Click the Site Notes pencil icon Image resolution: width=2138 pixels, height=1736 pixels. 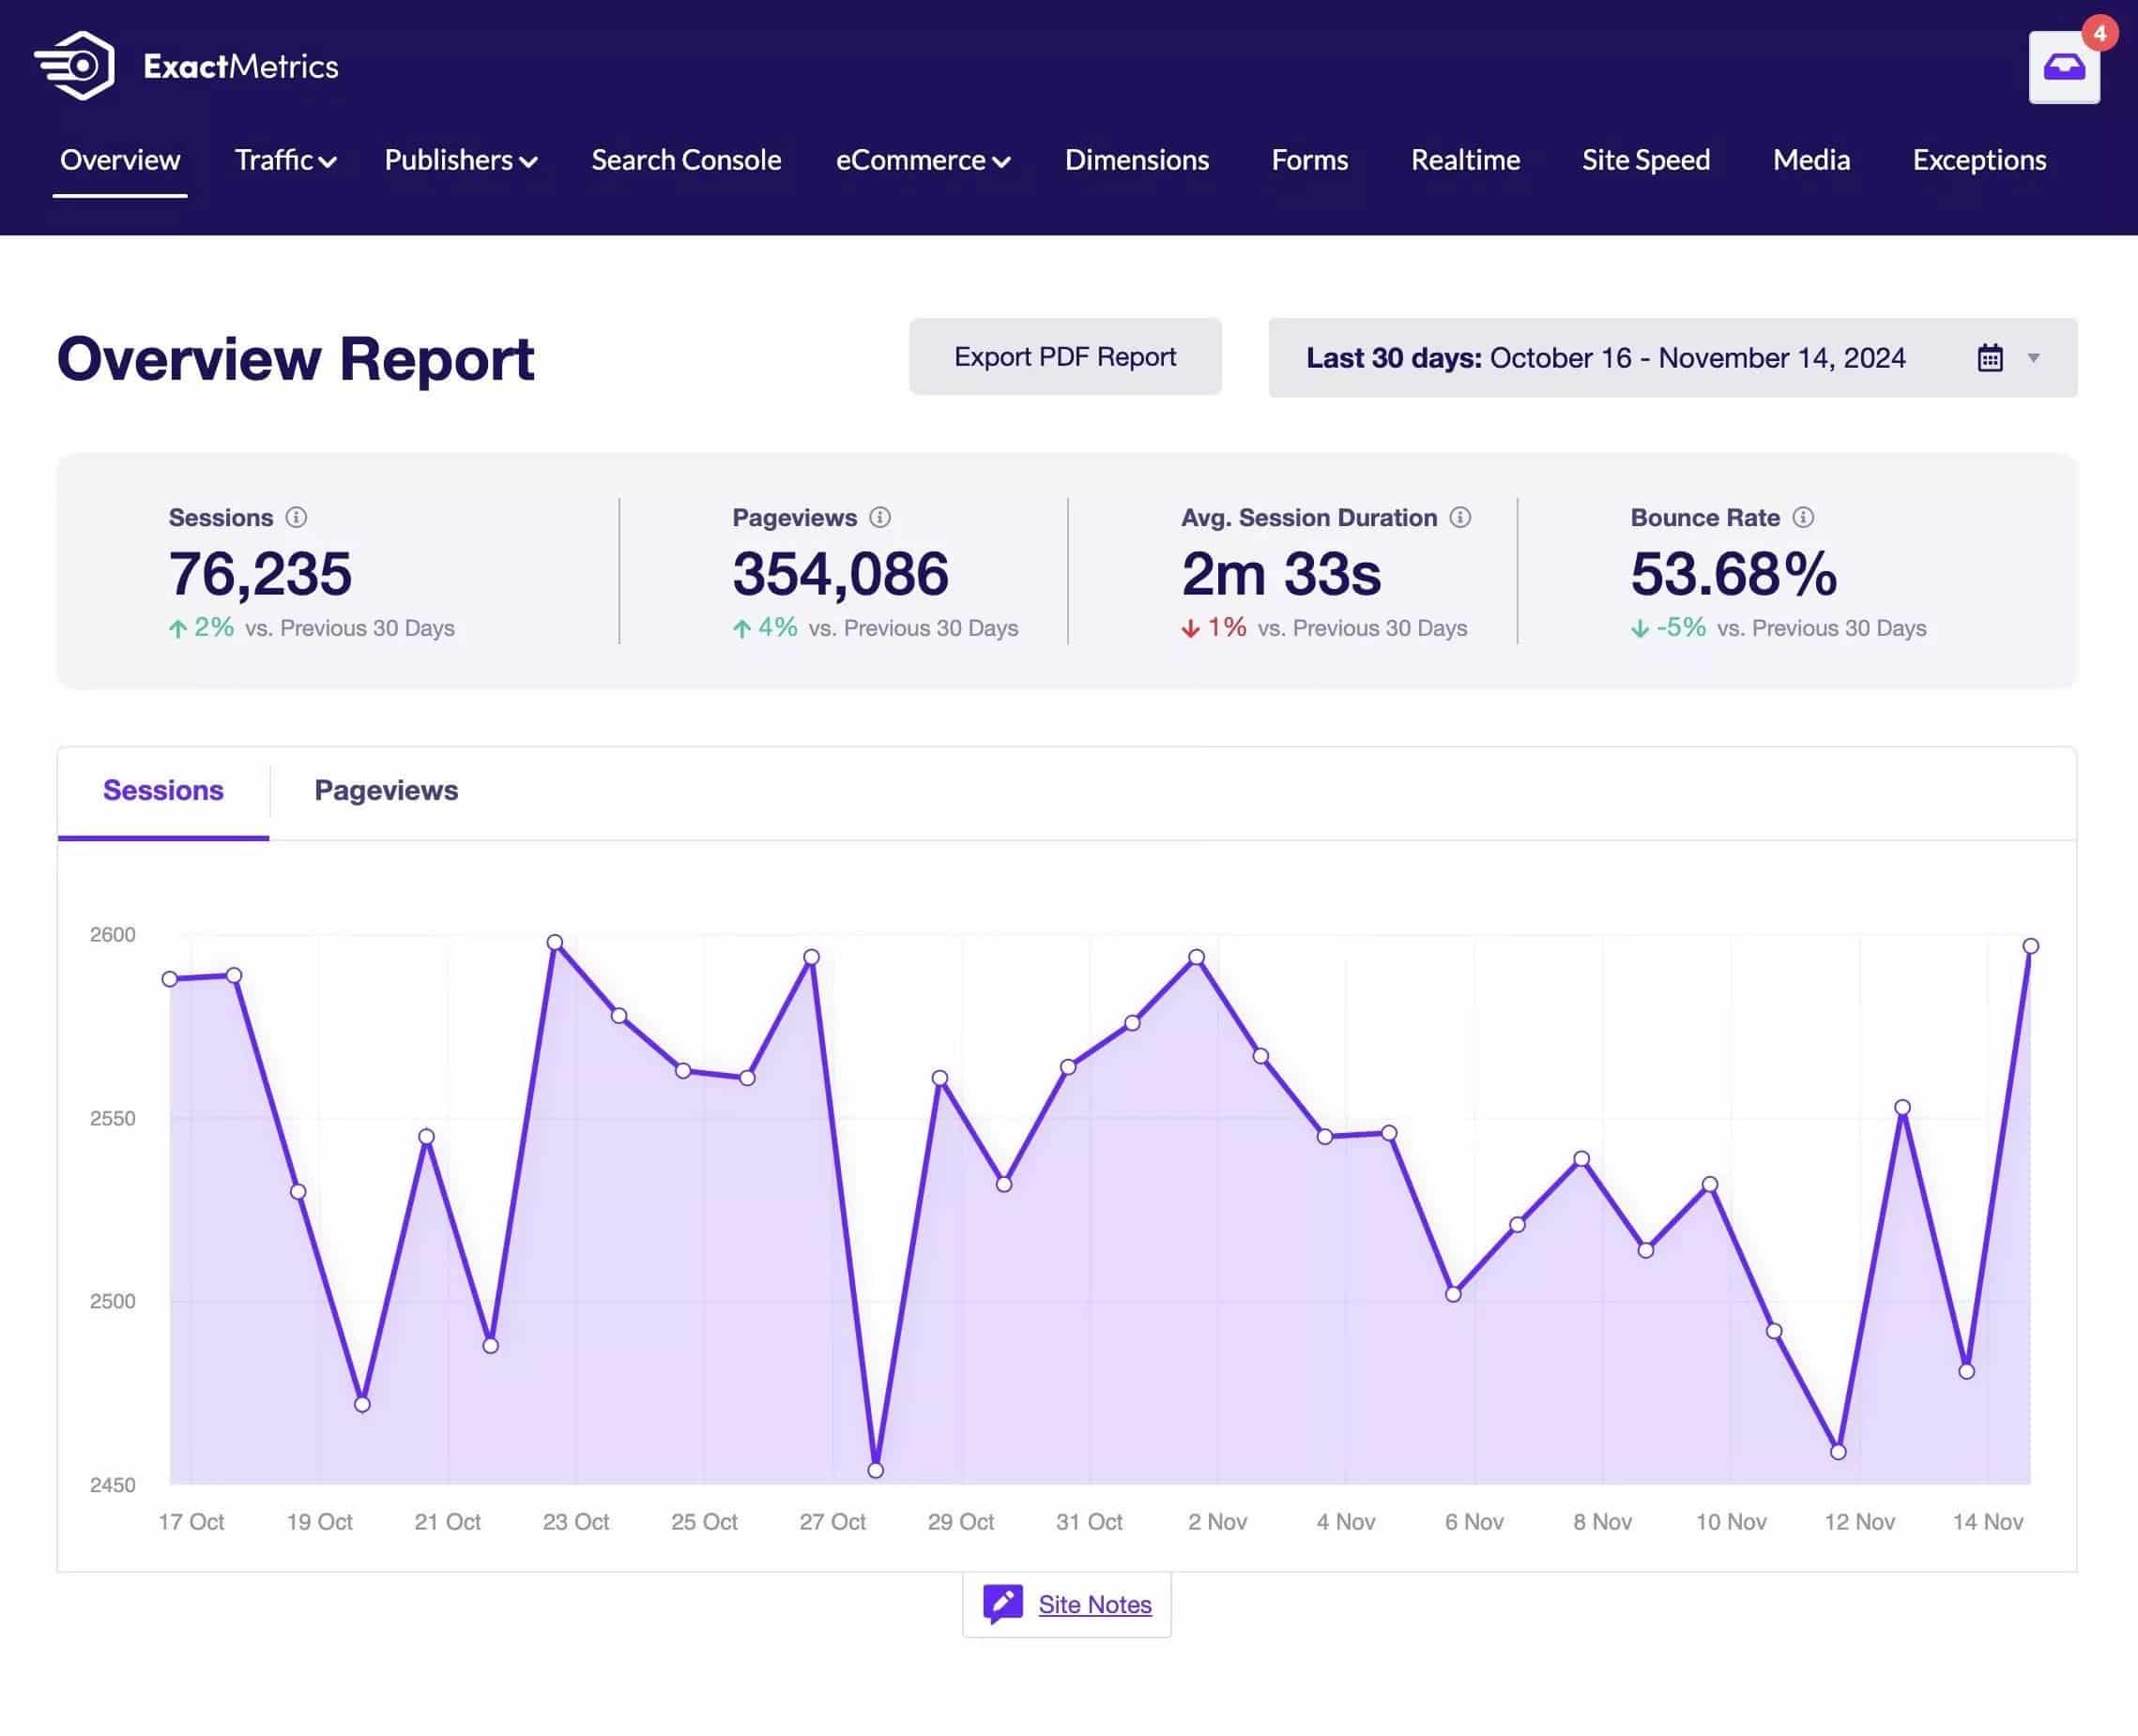(x=1002, y=1604)
